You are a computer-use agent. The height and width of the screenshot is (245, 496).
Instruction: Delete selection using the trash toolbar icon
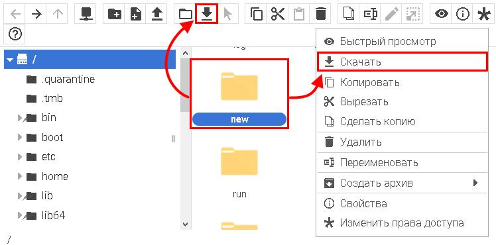point(320,14)
